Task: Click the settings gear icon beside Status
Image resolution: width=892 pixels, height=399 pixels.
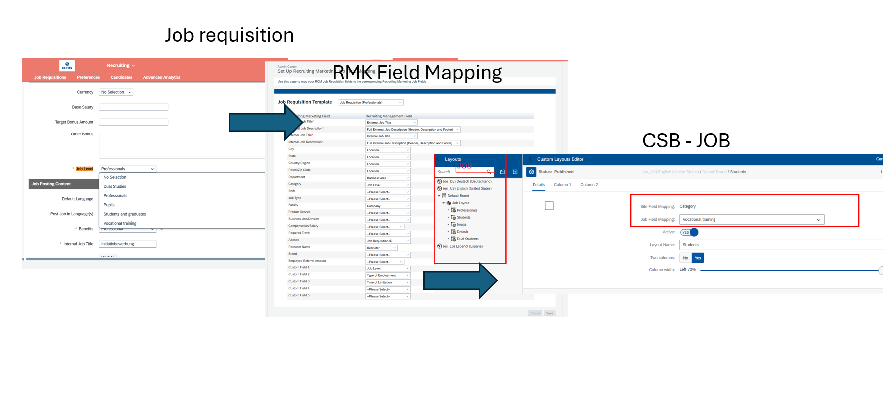Action: click(x=531, y=172)
